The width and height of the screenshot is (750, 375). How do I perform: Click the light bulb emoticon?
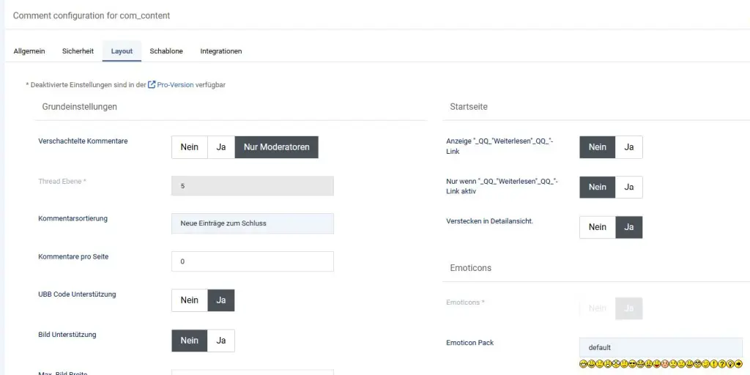coord(730,364)
